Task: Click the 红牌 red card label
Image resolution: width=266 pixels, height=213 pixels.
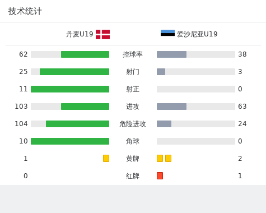Action: pyautogui.click(x=133, y=176)
